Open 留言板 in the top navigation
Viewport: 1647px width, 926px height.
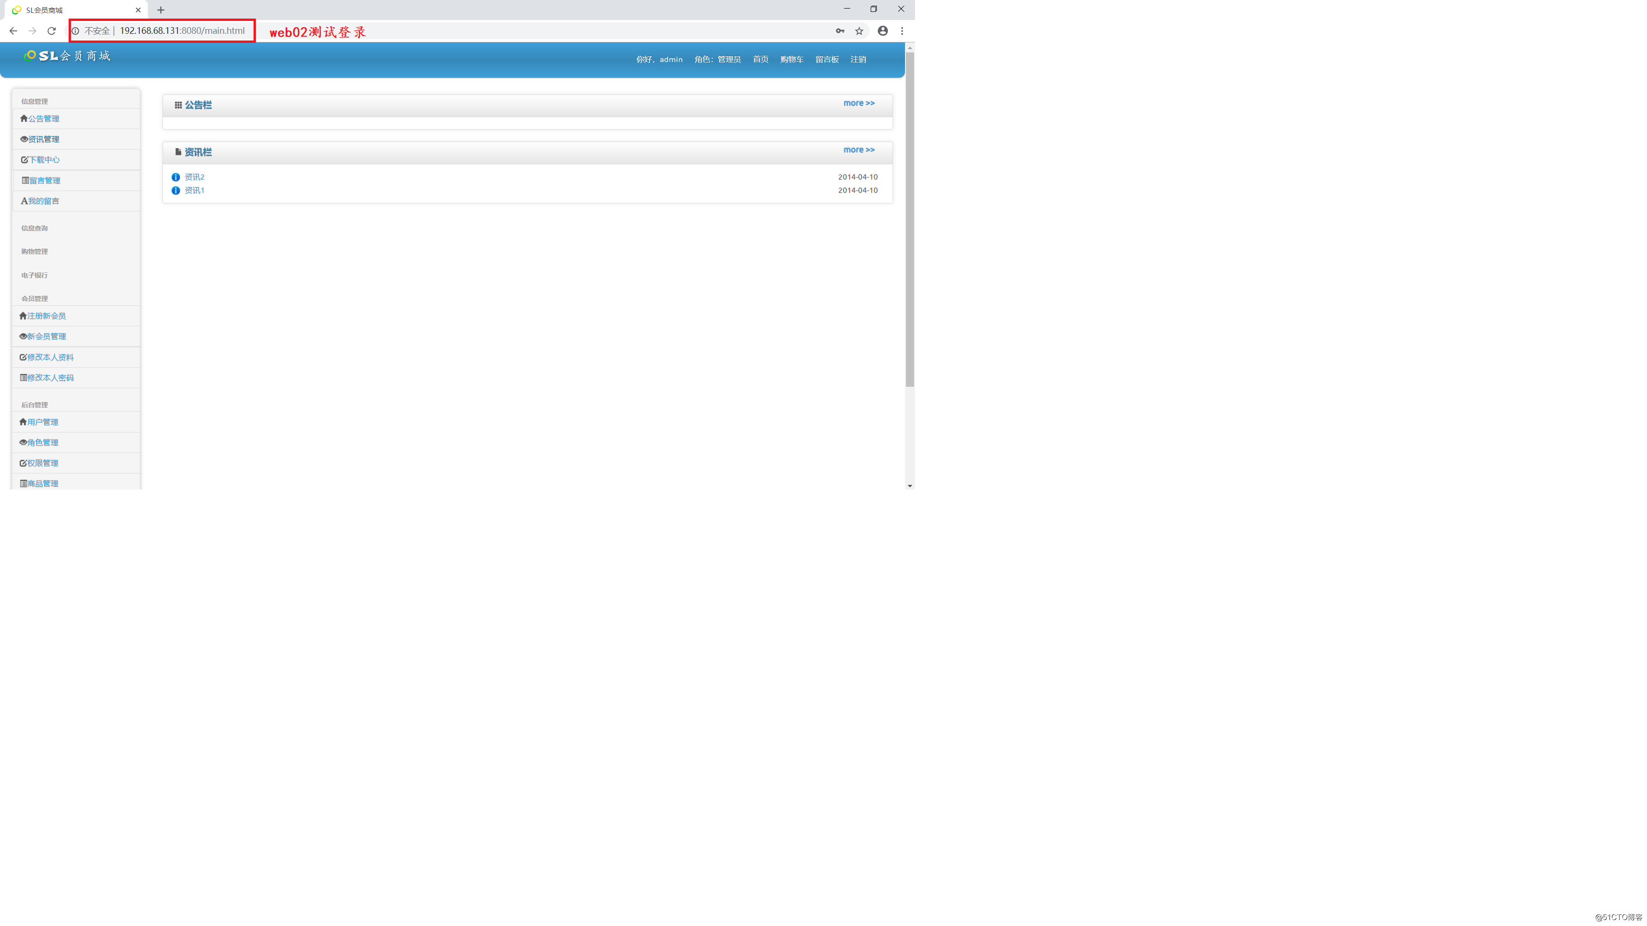coord(827,60)
